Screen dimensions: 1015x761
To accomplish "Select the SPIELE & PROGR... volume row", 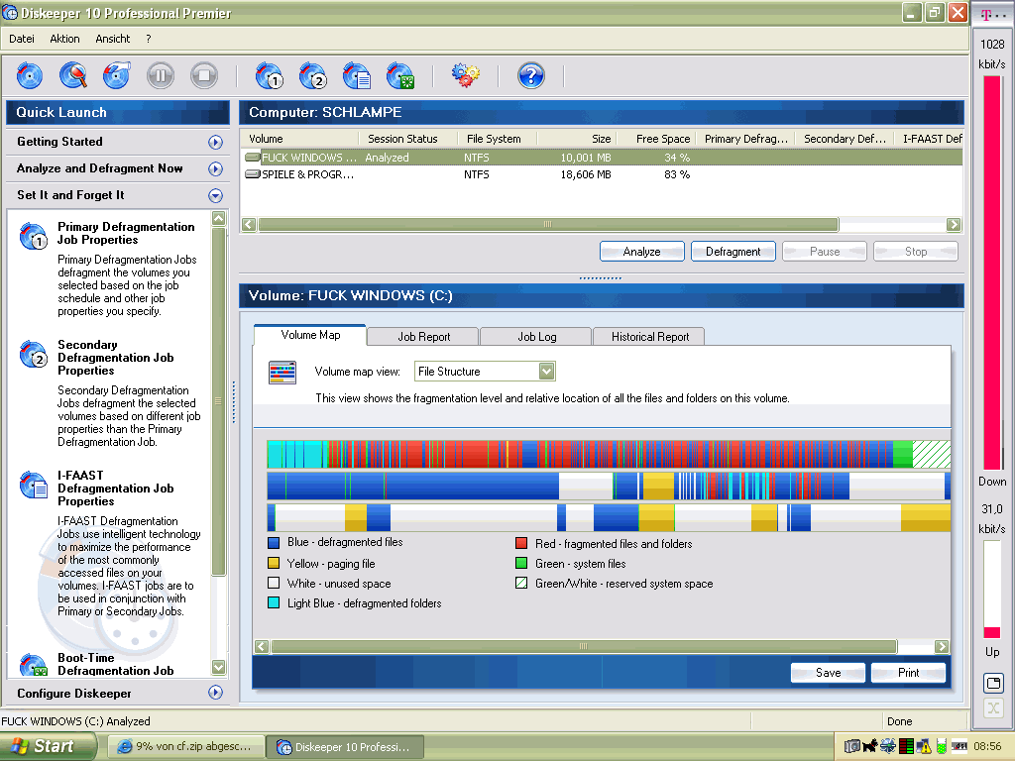I will (602, 174).
